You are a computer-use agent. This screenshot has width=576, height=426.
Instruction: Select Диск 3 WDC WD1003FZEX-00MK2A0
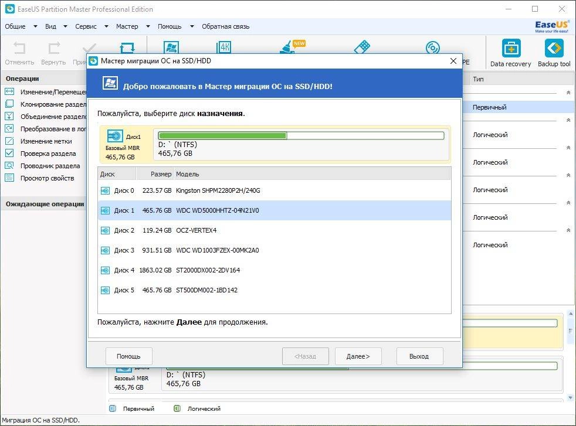pos(275,251)
